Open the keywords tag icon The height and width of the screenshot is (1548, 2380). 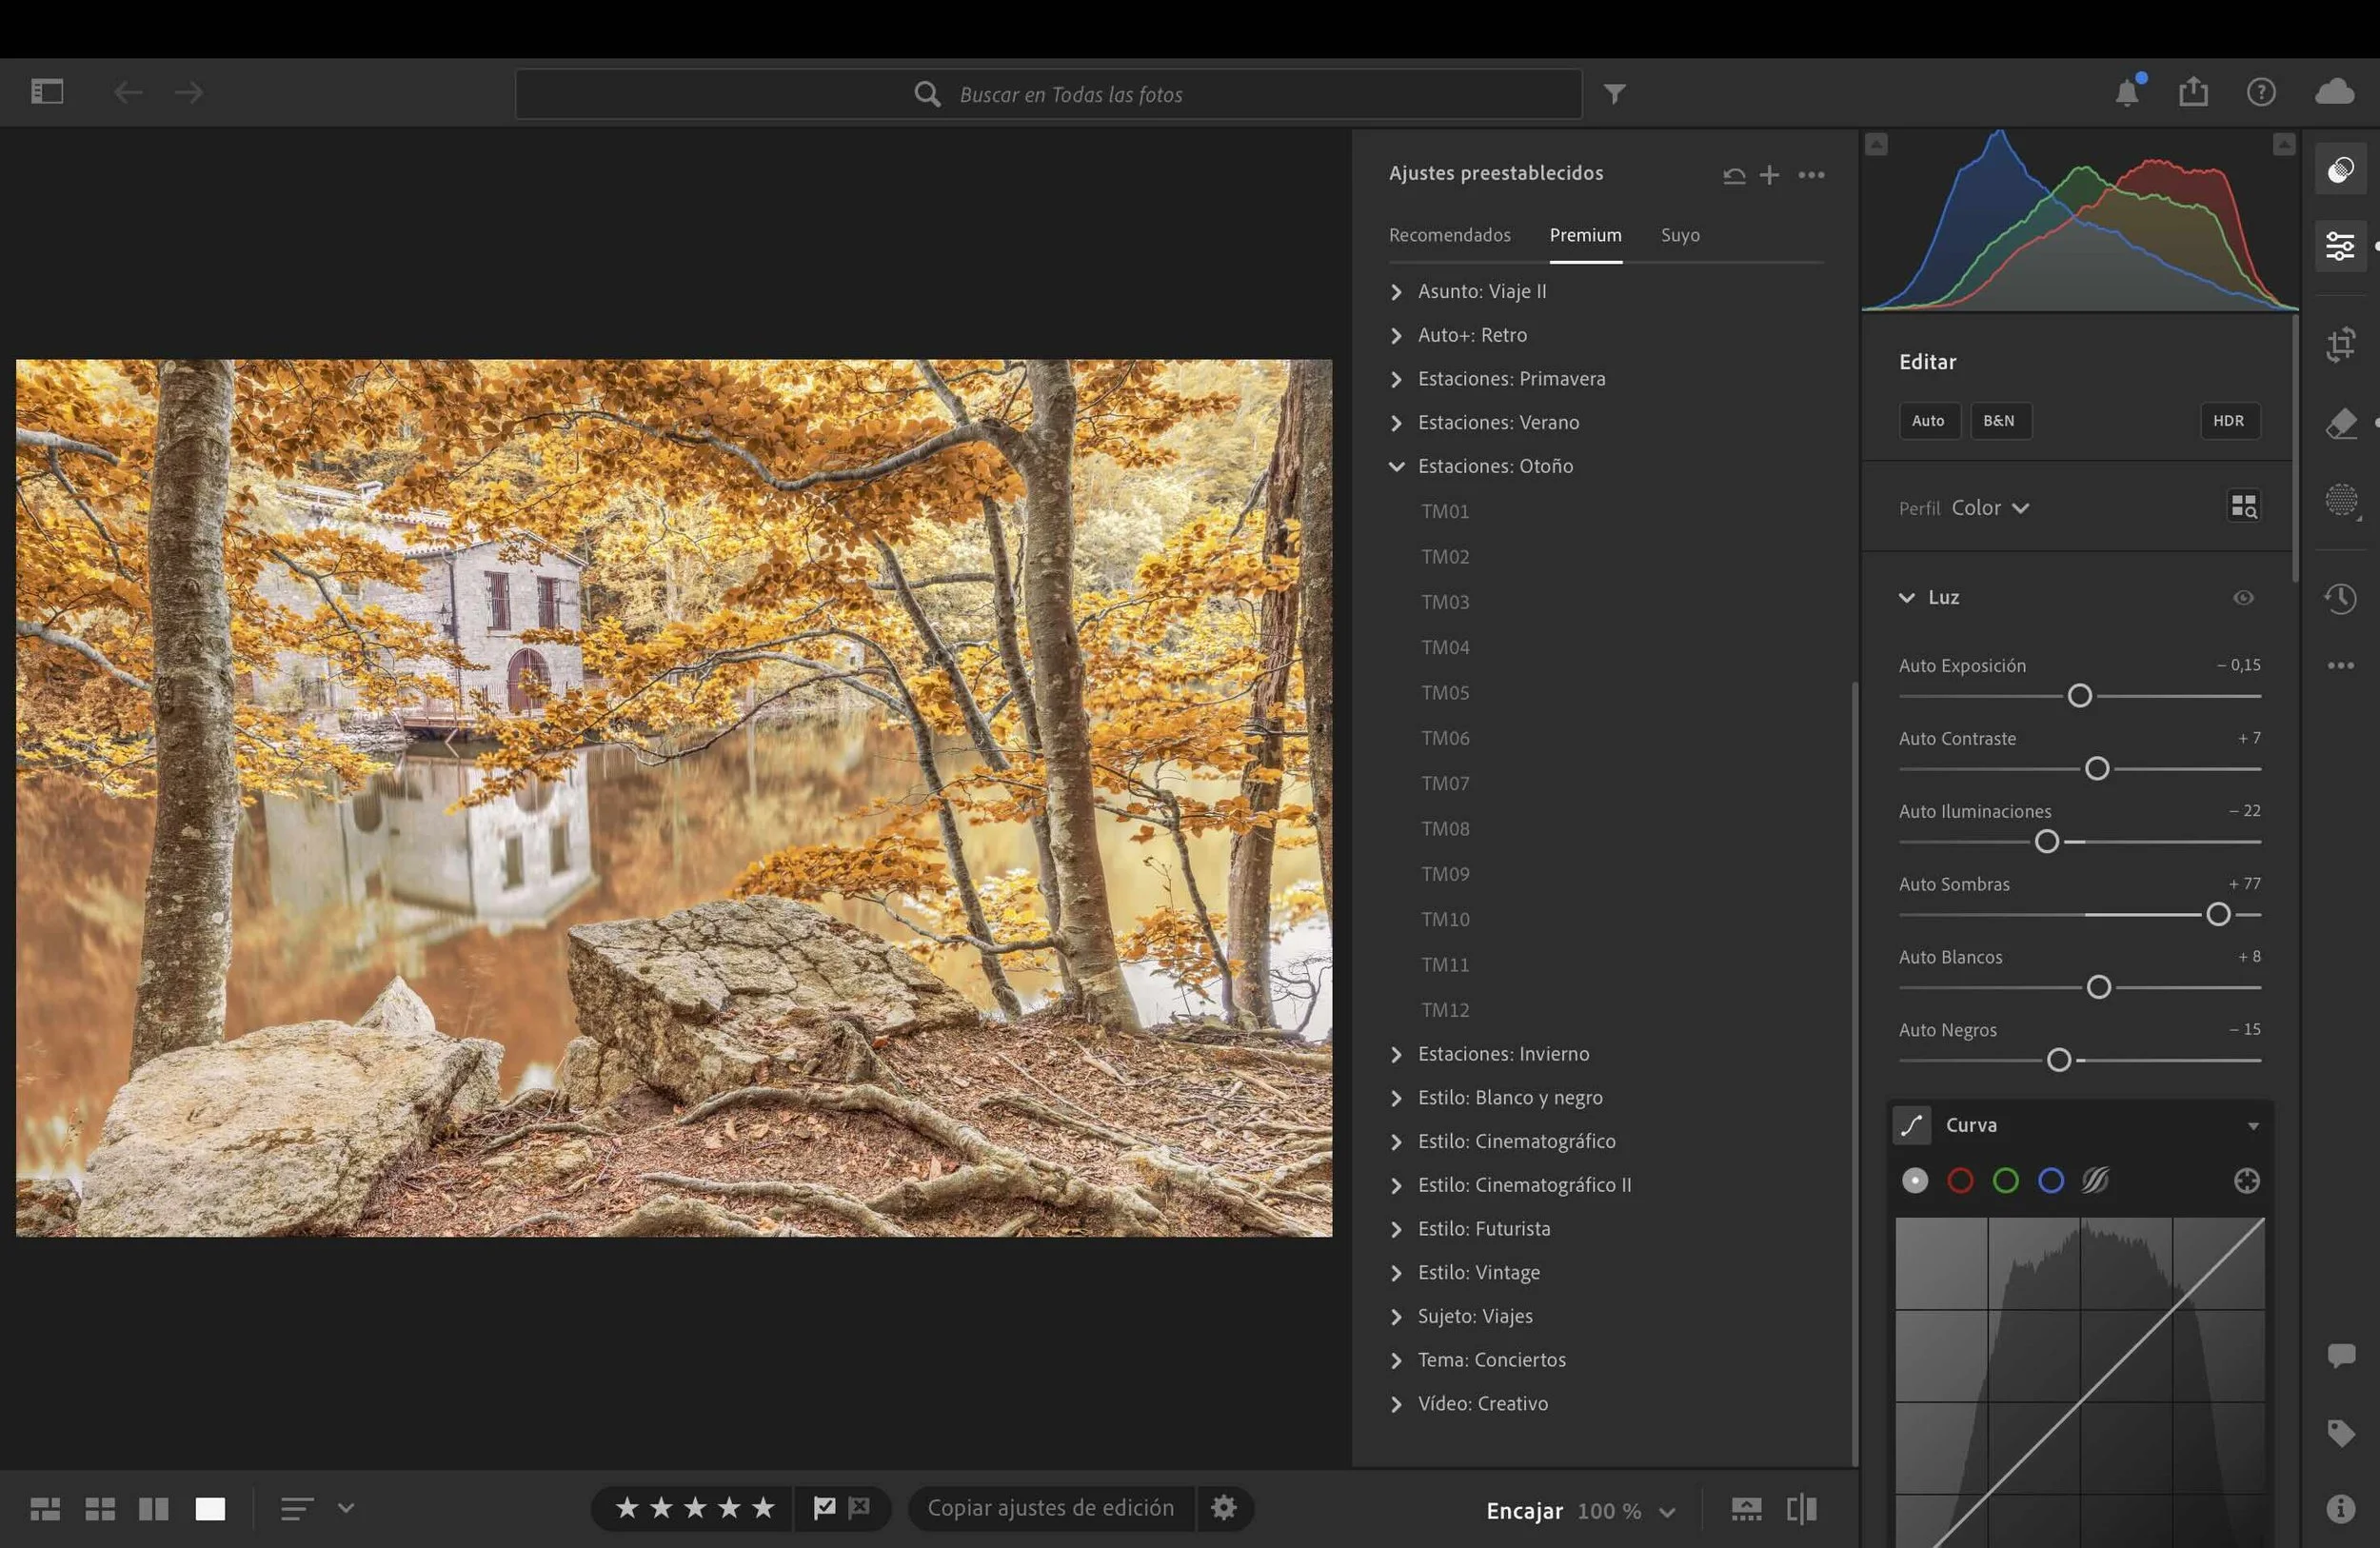pyautogui.click(x=2340, y=1432)
